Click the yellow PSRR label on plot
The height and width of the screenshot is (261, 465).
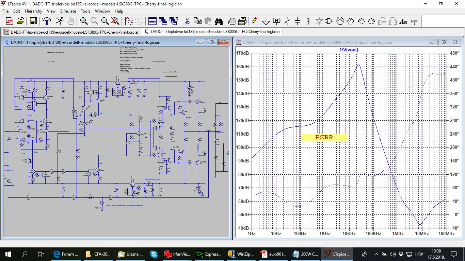(324, 137)
